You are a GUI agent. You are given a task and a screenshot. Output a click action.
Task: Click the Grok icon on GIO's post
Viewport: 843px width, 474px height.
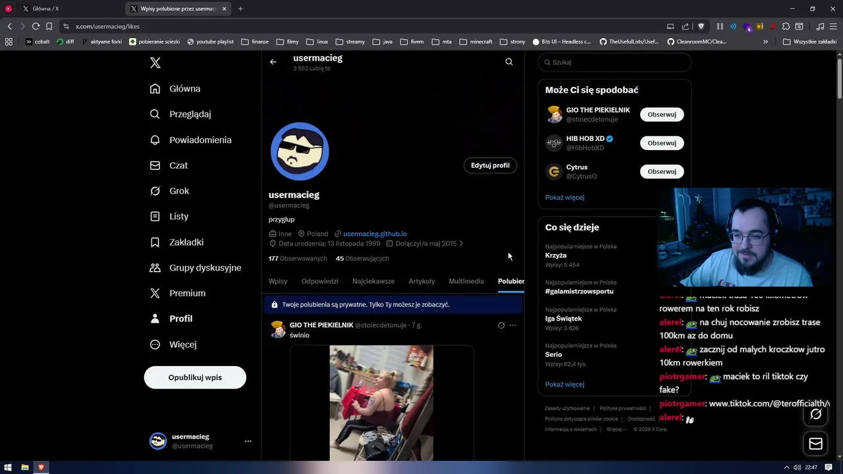(501, 325)
